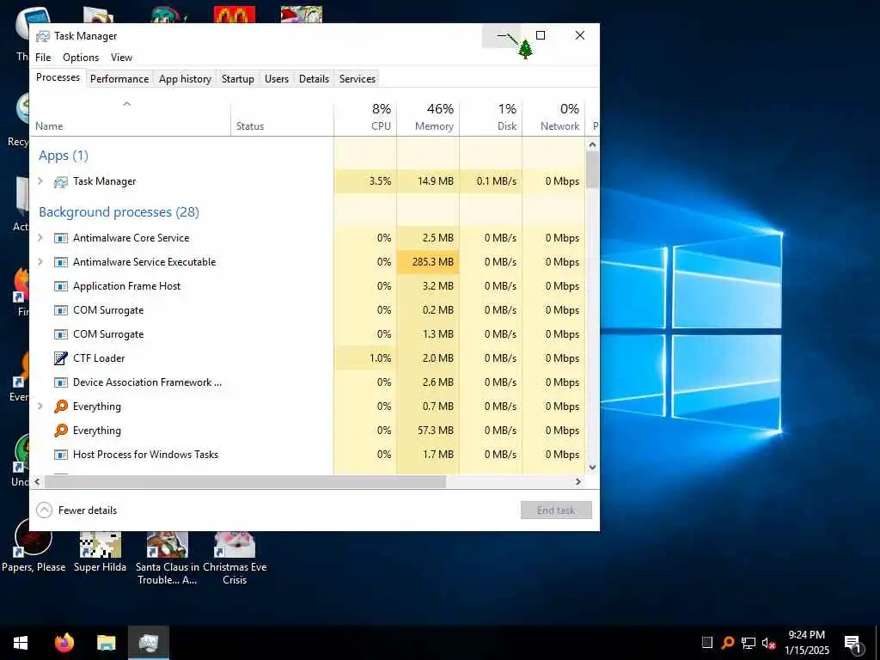This screenshot has height=660, width=880.
Task: Open File Explorer from the taskbar
Action: pos(106,643)
